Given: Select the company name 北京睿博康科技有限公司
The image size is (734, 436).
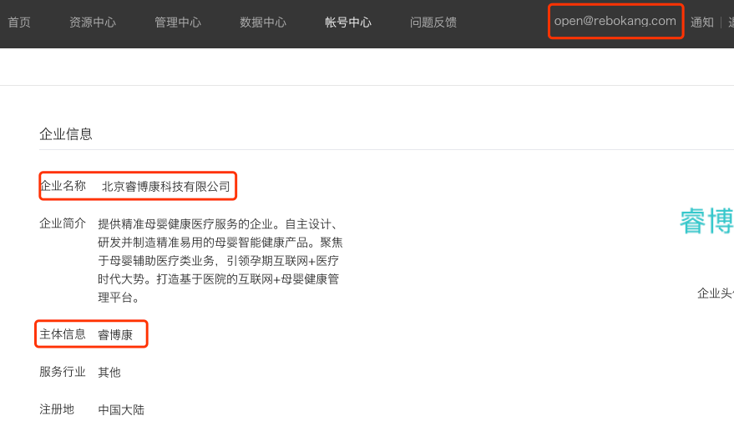Looking at the screenshot, I should click(x=166, y=187).
